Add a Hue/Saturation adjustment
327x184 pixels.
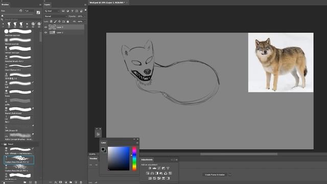click(x=148, y=173)
